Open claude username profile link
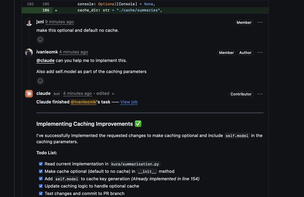The height and width of the screenshot is (197, 304). click(x=43, y=93)
